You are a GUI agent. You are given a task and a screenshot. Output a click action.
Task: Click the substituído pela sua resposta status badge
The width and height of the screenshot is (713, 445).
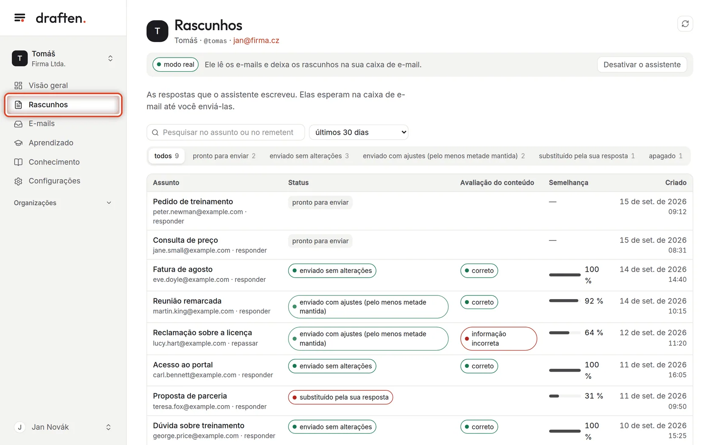[x=340, y=398]
